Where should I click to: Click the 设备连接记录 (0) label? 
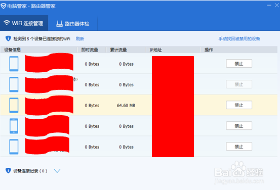pyautogui.click(x=30, y=171)
